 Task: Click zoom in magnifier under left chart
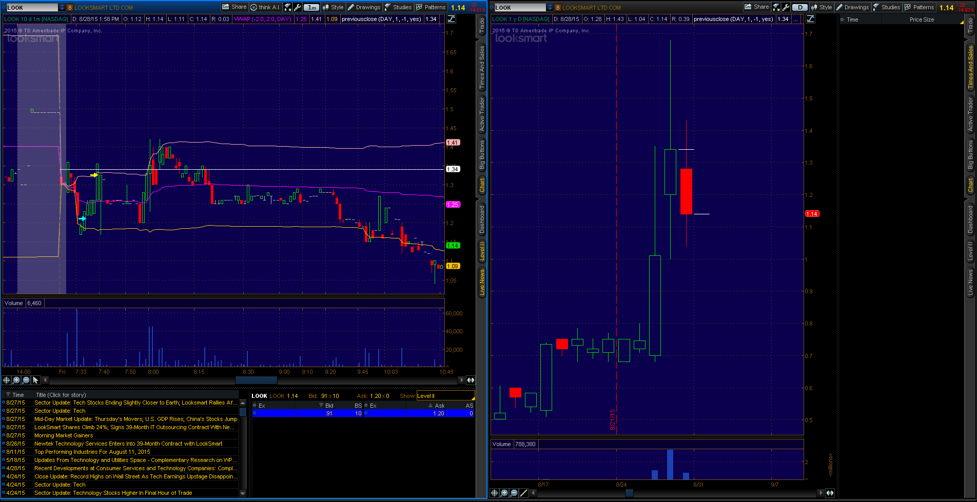point(16,380)
